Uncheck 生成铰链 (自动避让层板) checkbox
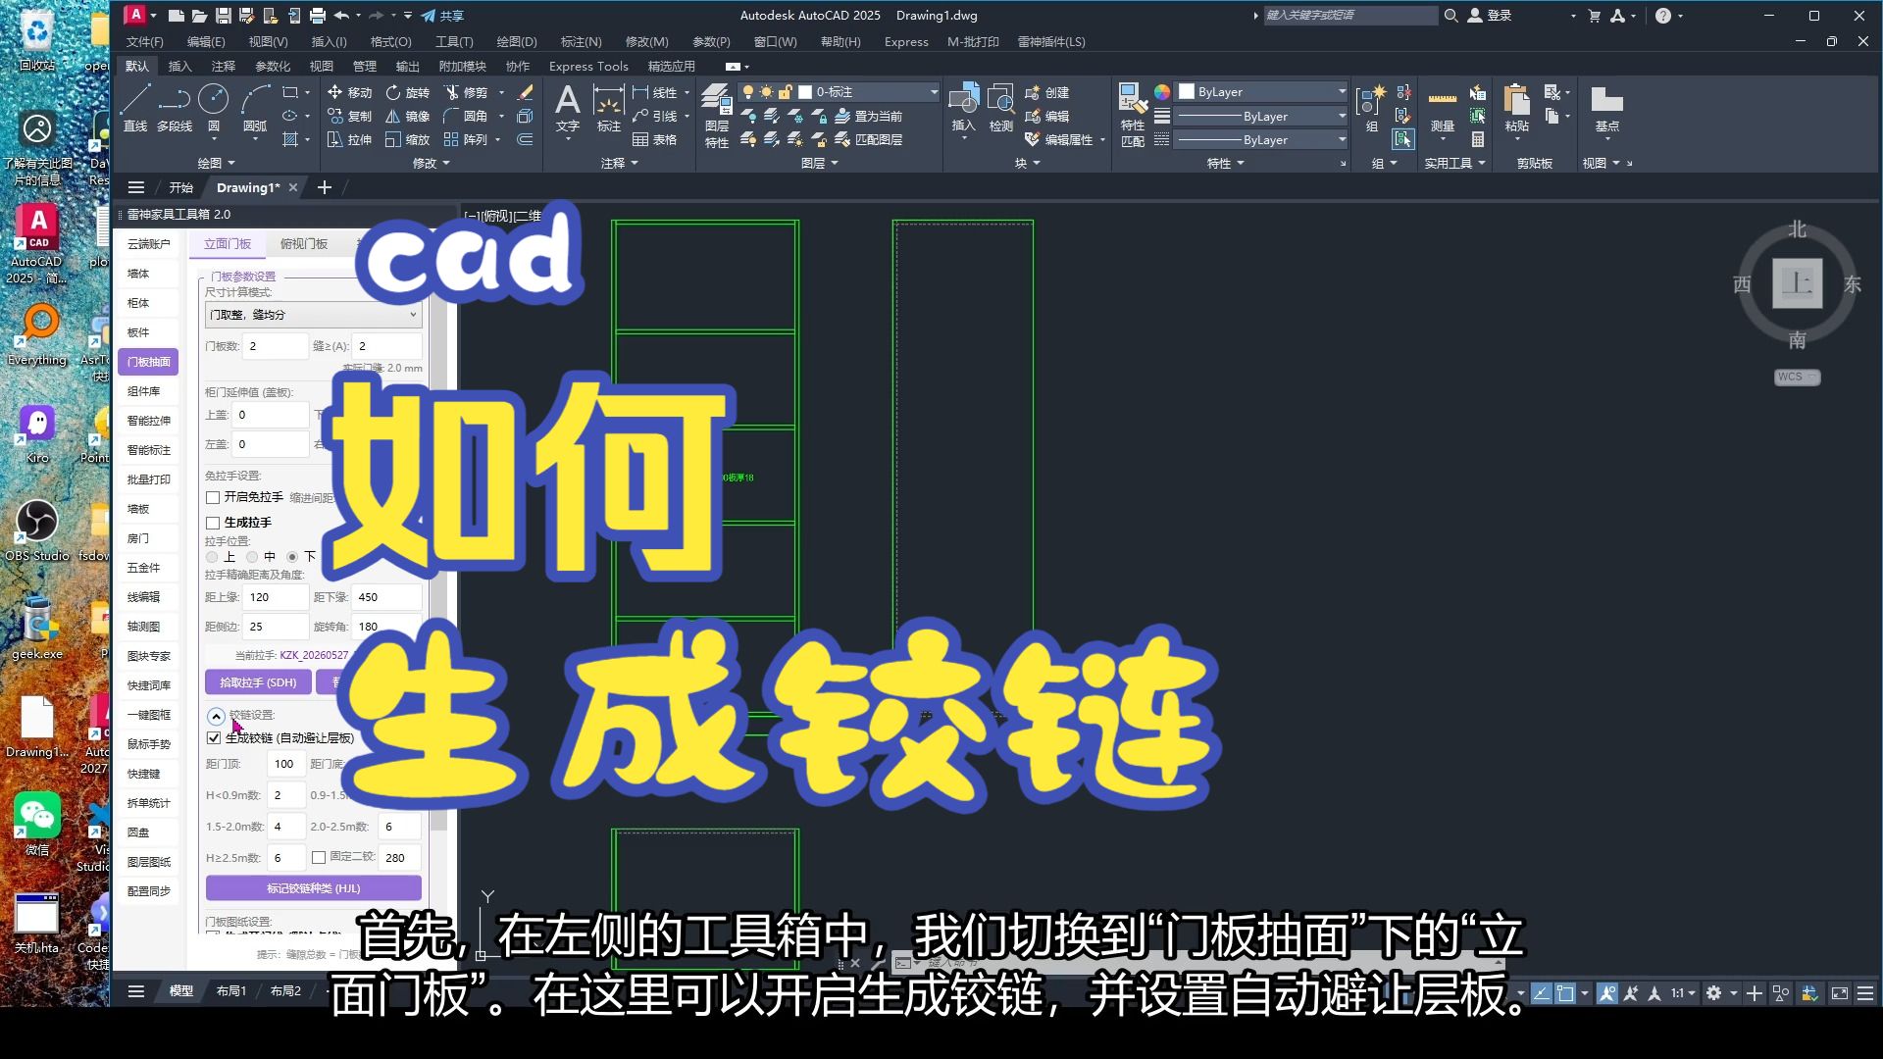 coord(214,737)
